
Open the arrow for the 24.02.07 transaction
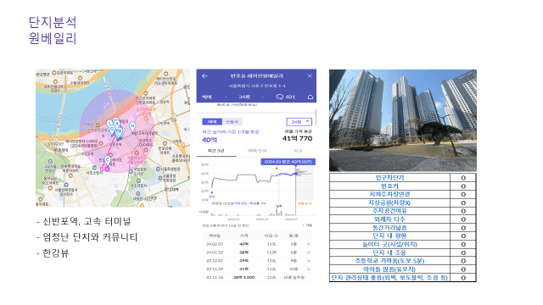click(x=308, y=244)
